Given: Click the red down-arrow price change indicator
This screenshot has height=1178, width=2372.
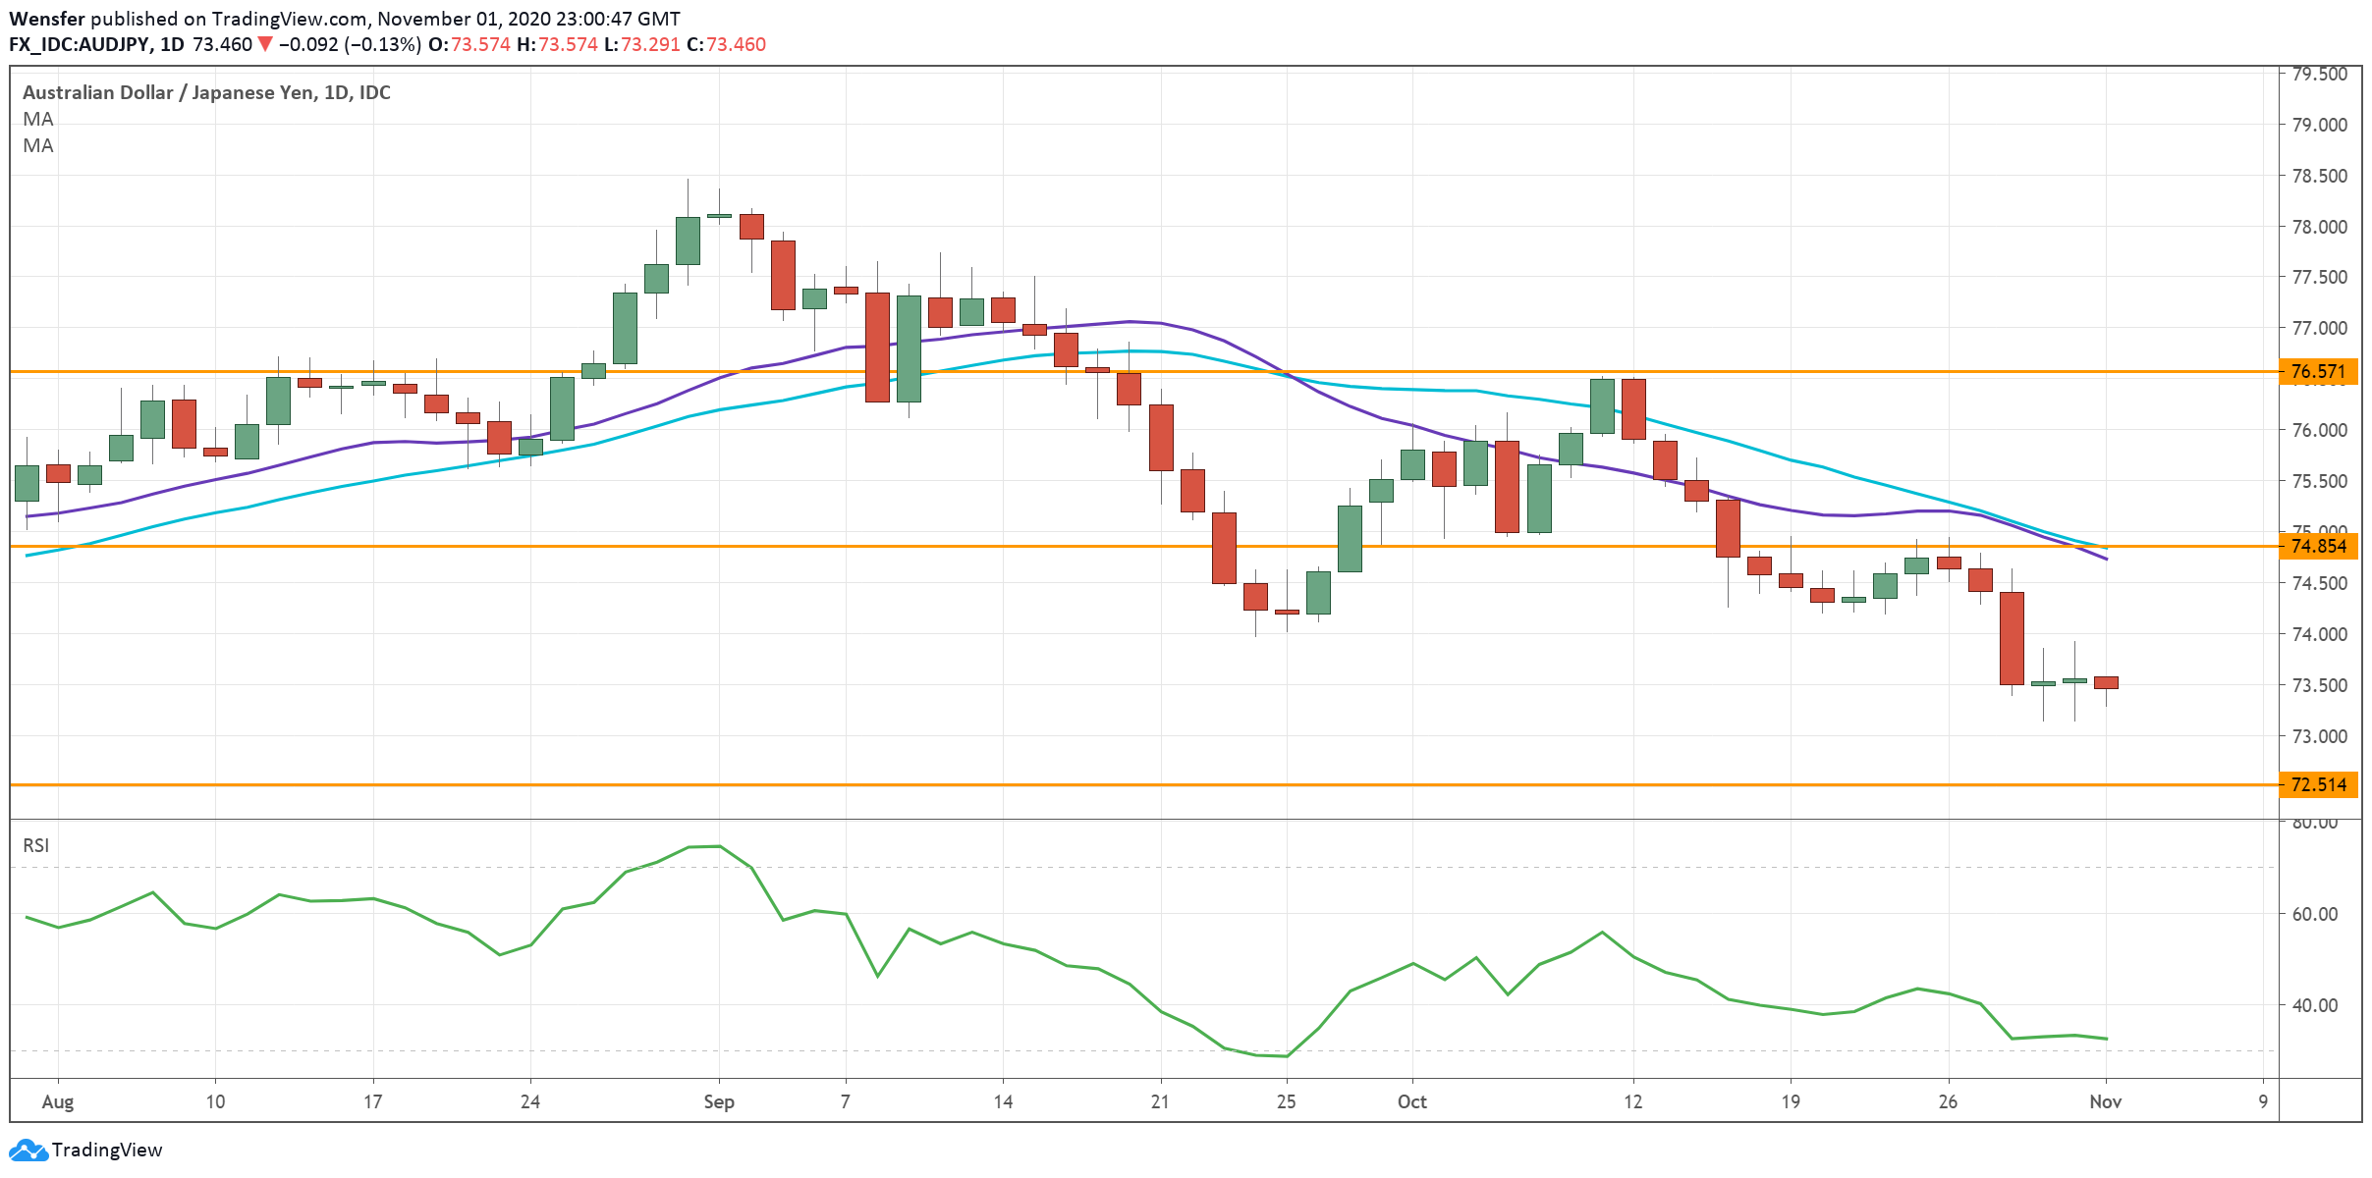Looking at the screenshot, I should [x=264, y=44].
